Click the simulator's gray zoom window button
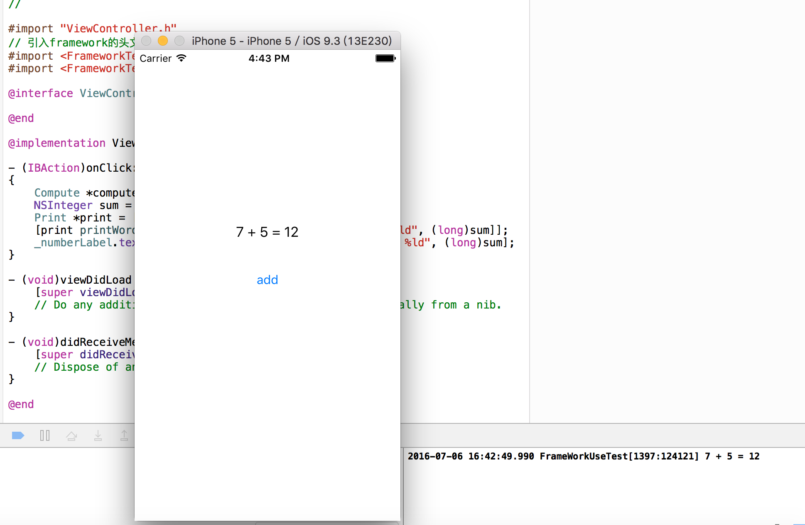Image resolution: width=805 pixels, height=525 pixels. [179, 41]
